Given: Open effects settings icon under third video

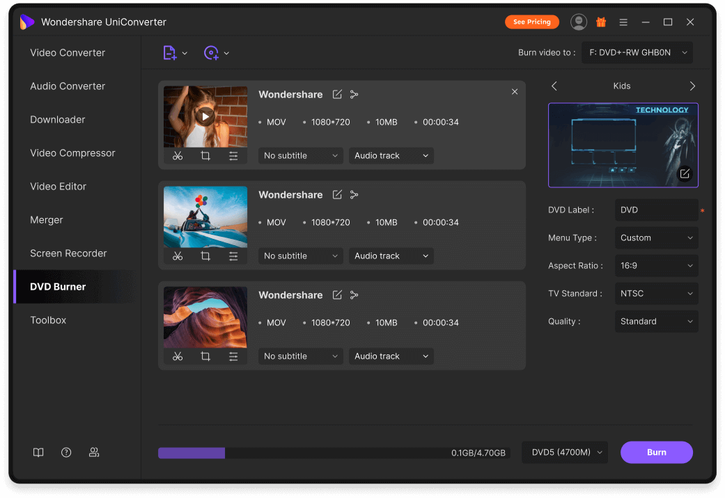Looking at the screenshot, I should [233, 357].
